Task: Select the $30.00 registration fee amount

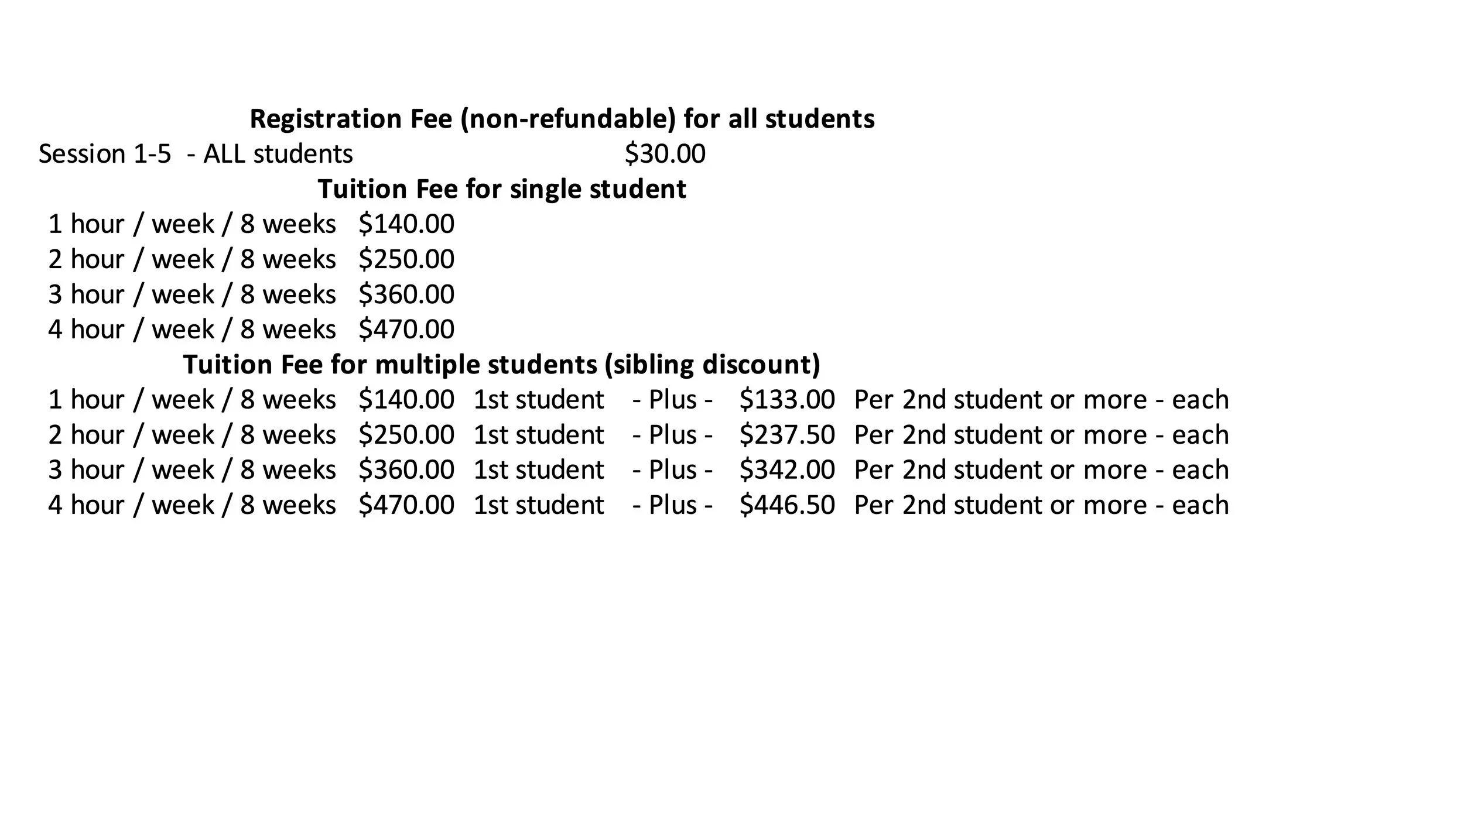Action: click(665, 154)
